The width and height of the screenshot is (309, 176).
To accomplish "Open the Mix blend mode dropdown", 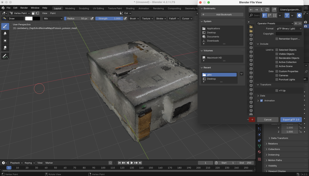I will click(x=53, y=19).
